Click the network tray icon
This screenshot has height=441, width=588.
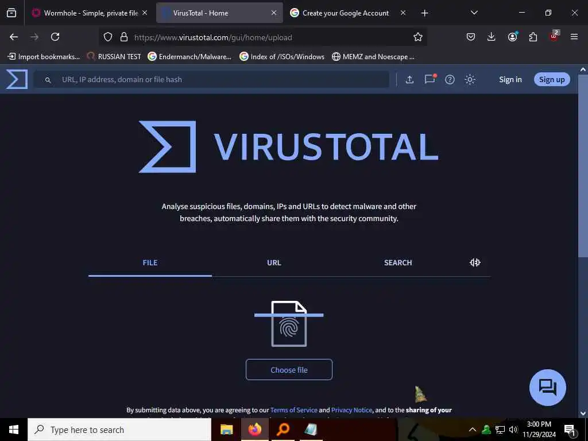click(x=500, y=430)
